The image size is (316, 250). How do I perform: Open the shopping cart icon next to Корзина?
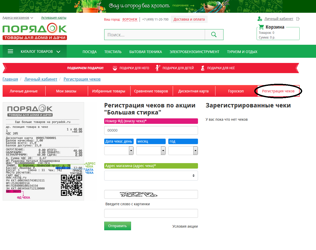click(x=261, y=27)
